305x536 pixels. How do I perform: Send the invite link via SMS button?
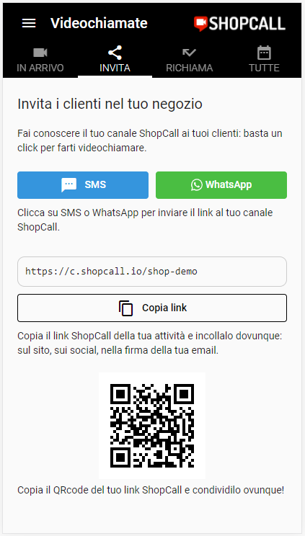point(83,185)
